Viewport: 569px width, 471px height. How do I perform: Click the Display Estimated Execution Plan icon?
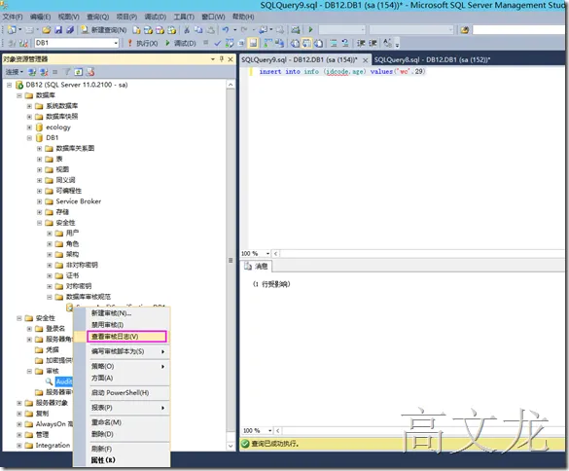230,44
